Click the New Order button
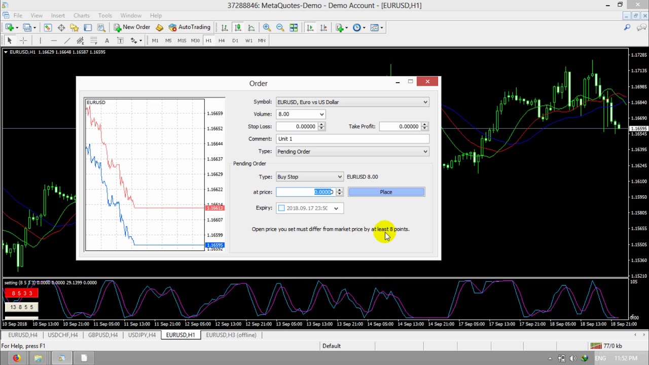 pyautogui.click(x=132, y=27)
